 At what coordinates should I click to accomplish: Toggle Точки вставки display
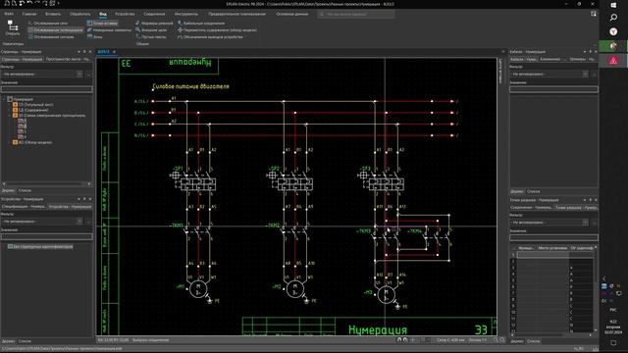click(x=102, y=24)
